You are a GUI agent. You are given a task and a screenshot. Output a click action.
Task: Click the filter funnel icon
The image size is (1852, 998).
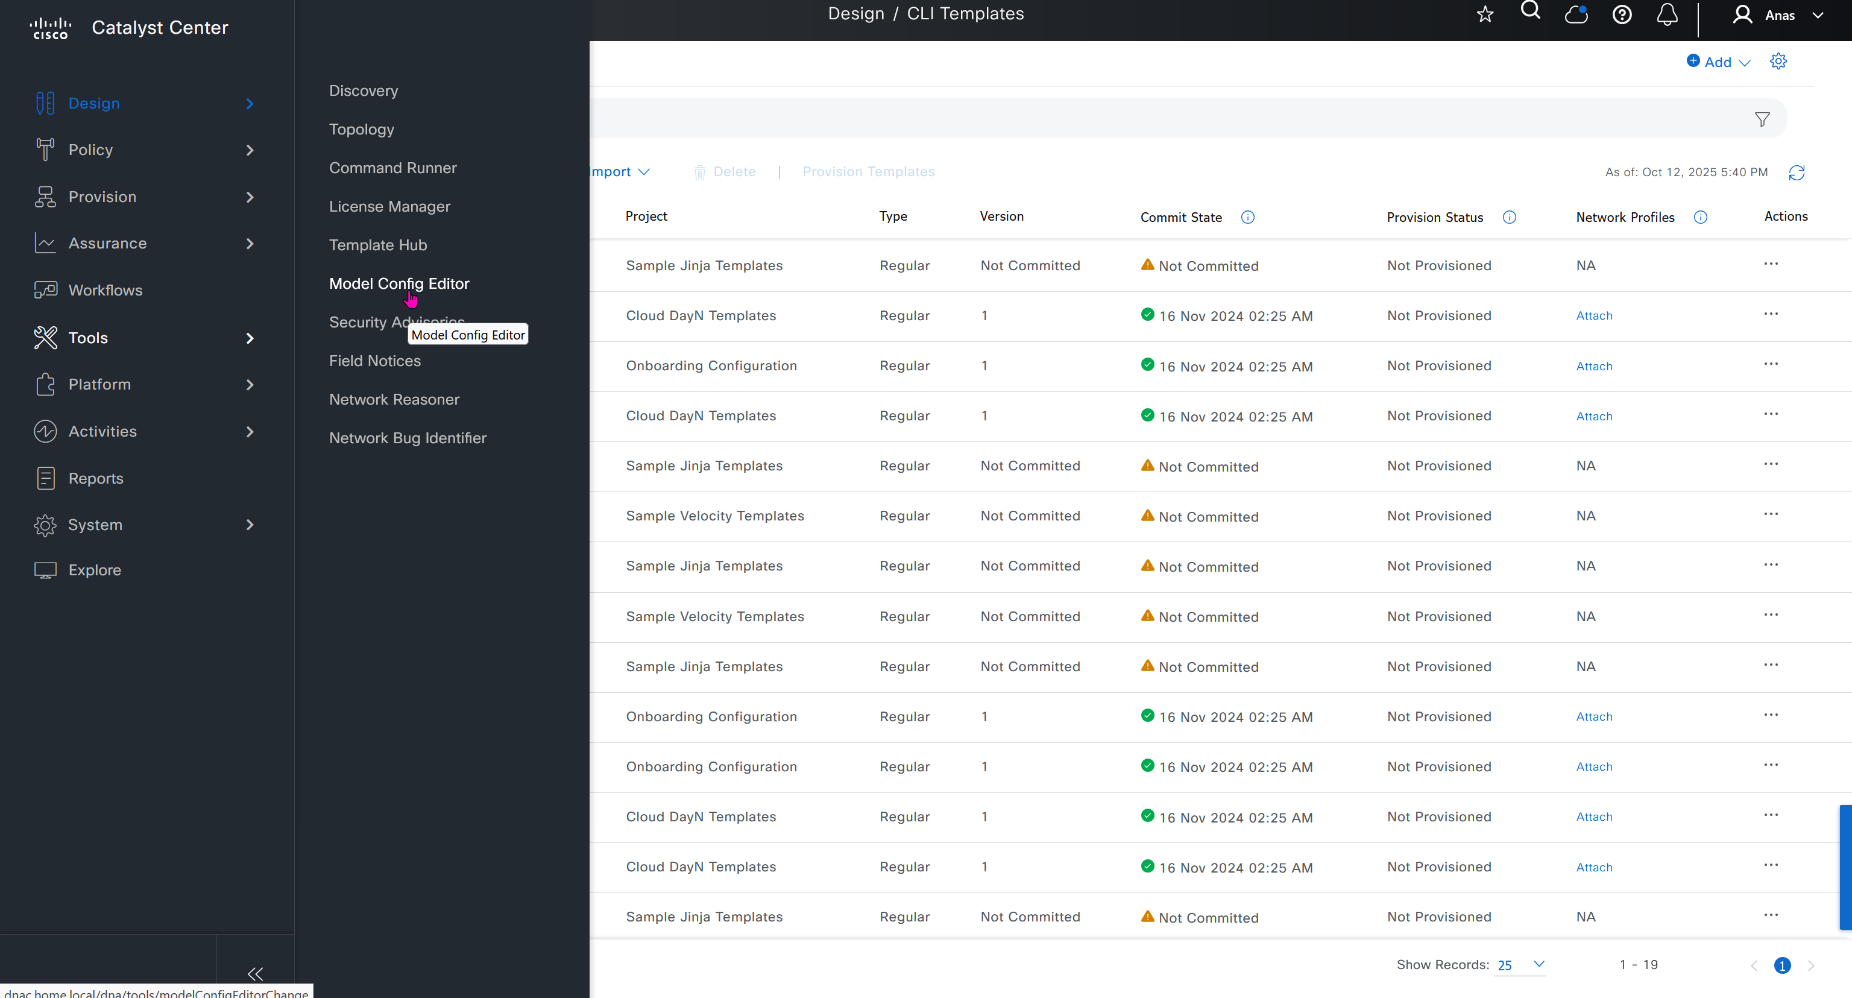(x=1762, y=119)
